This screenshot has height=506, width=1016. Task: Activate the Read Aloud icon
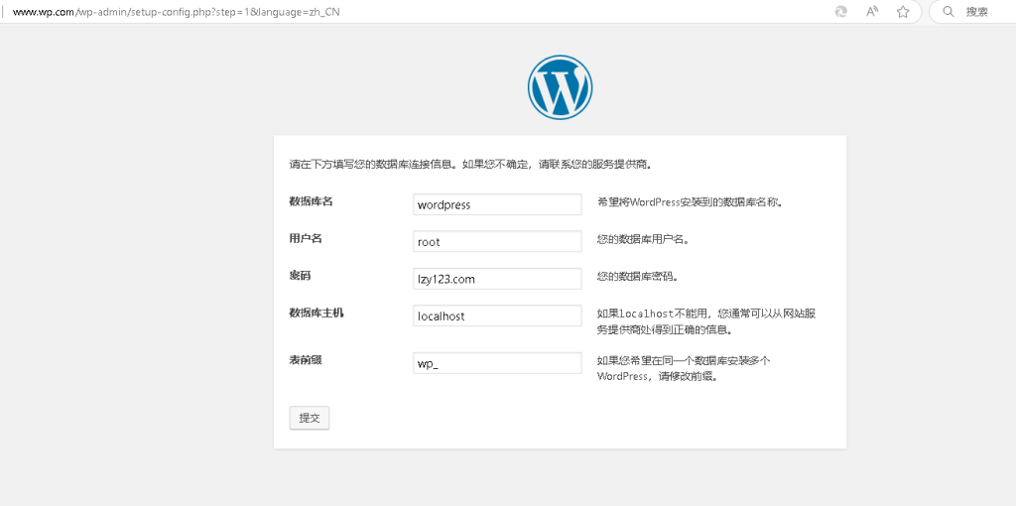pyautogui.click(x=872, y=12)
